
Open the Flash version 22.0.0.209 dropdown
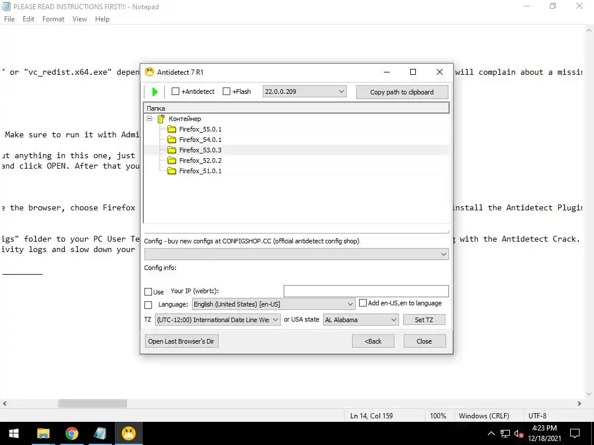click(305, 92)
